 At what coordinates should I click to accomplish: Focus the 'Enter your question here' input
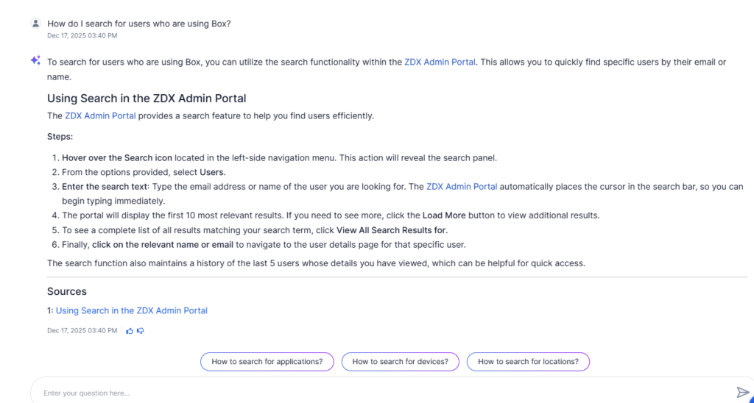(x=368, y=393)
